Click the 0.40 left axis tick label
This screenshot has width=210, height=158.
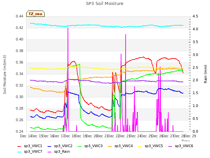tap(19, 39)
